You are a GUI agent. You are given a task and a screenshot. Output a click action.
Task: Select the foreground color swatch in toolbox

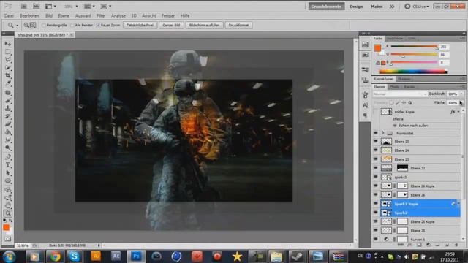coord(6,227)
